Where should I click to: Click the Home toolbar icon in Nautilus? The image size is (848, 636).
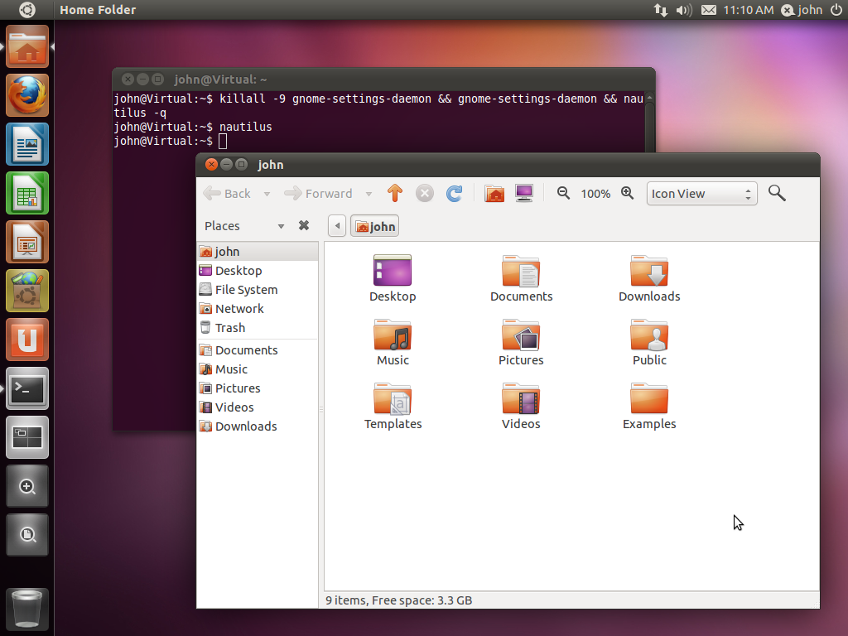pyautogui.click(x=494, y=193)
